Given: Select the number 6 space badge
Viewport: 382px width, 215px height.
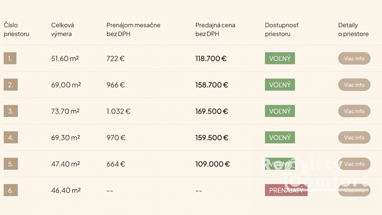Looking at the screenshot, I should 11,190.
